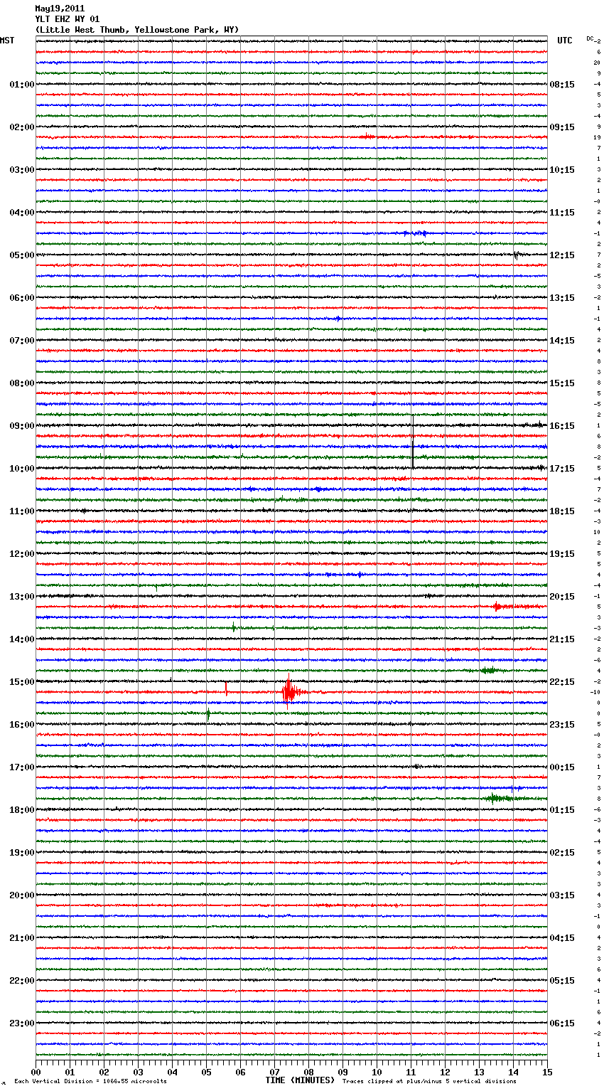Click the "21:00" MST time label
This screenshot has height=1091, width=604.
[x=22, y=938]
